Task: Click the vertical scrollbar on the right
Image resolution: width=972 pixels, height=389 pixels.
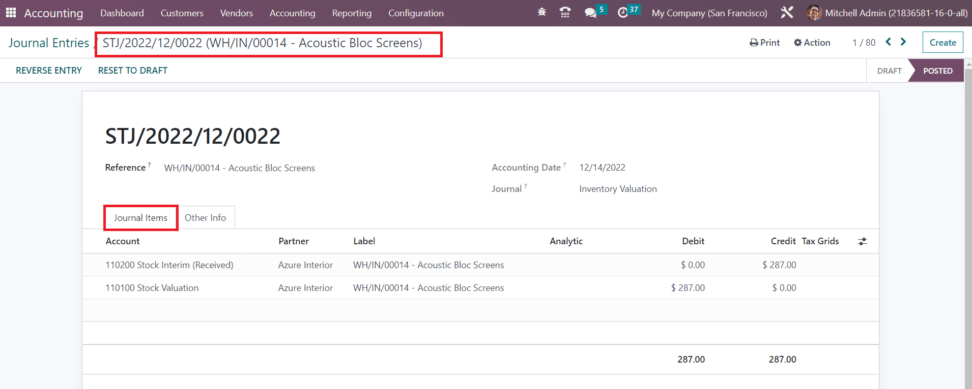Action: [x=968, y=229]
